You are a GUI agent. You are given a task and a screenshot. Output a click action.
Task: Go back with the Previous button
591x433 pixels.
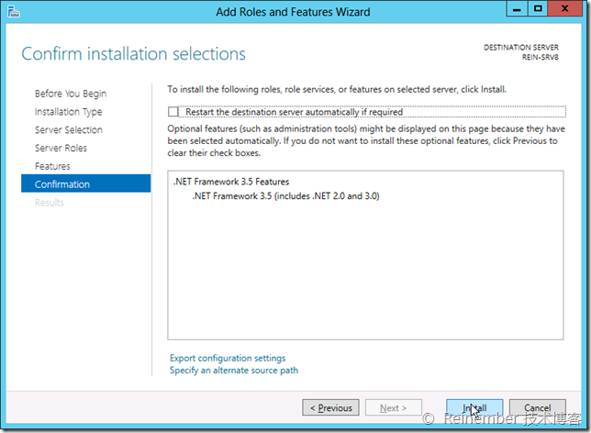pyautogui.click(x=330, y=407)
